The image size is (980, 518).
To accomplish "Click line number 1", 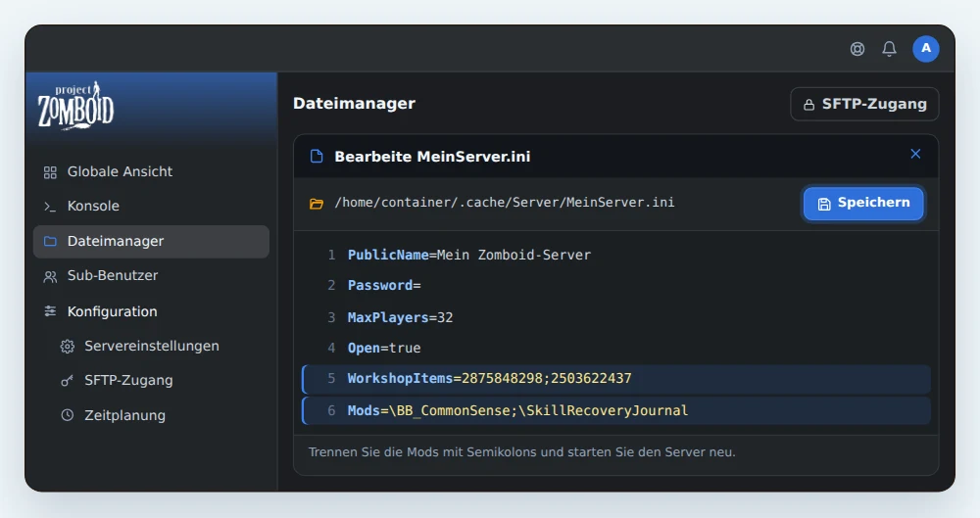I will pyautogui.click(x=331, y=255).
